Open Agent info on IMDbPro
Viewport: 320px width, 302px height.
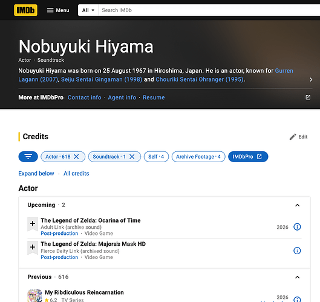(x=122, y=97)
